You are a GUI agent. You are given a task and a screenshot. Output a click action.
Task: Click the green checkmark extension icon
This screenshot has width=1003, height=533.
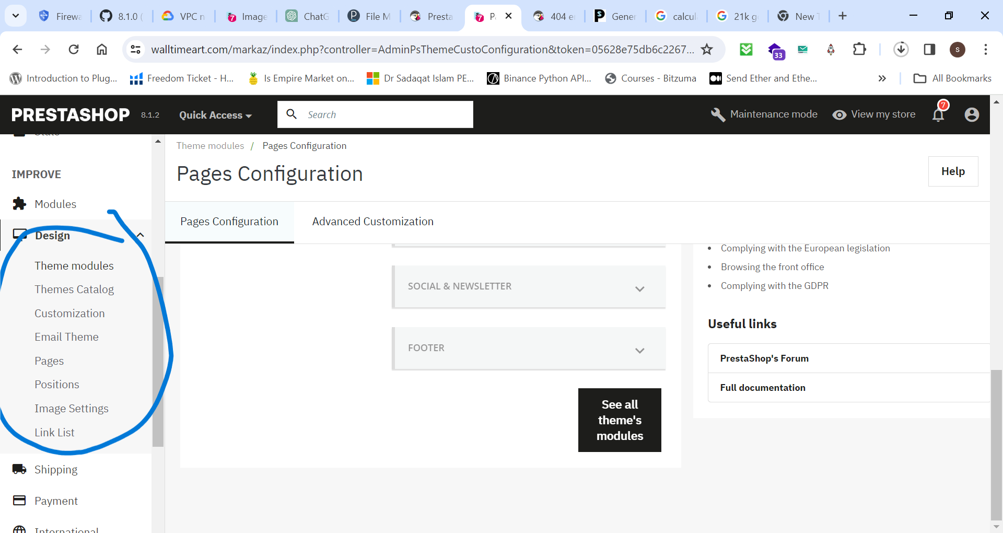pos(746,49)
